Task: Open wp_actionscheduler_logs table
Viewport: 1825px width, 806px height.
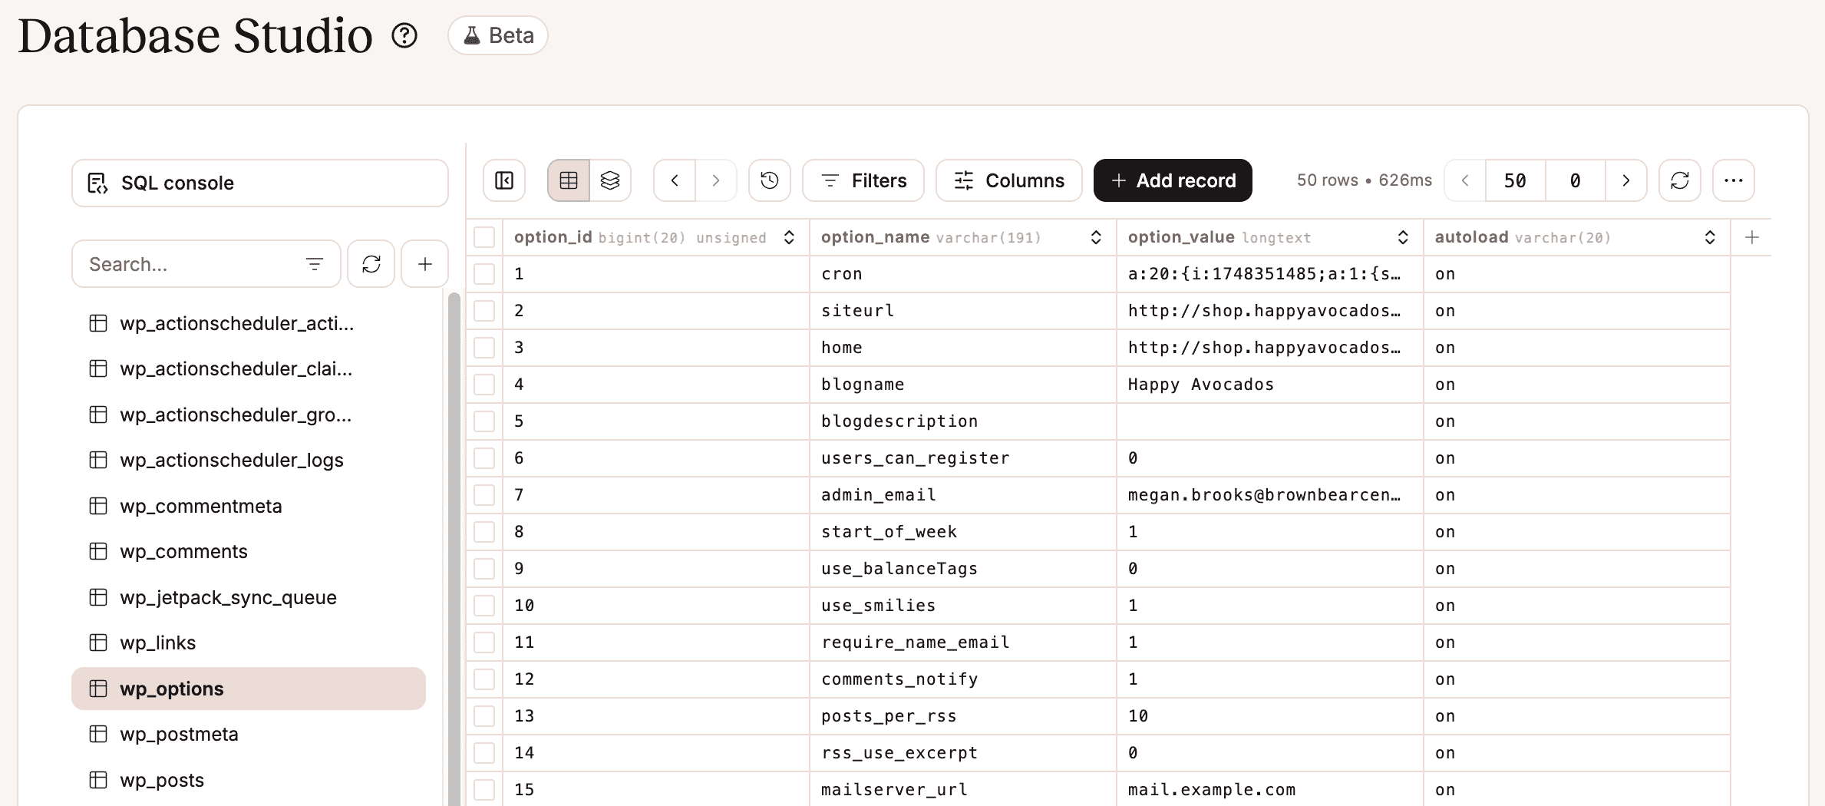Action: pos(249,460)
